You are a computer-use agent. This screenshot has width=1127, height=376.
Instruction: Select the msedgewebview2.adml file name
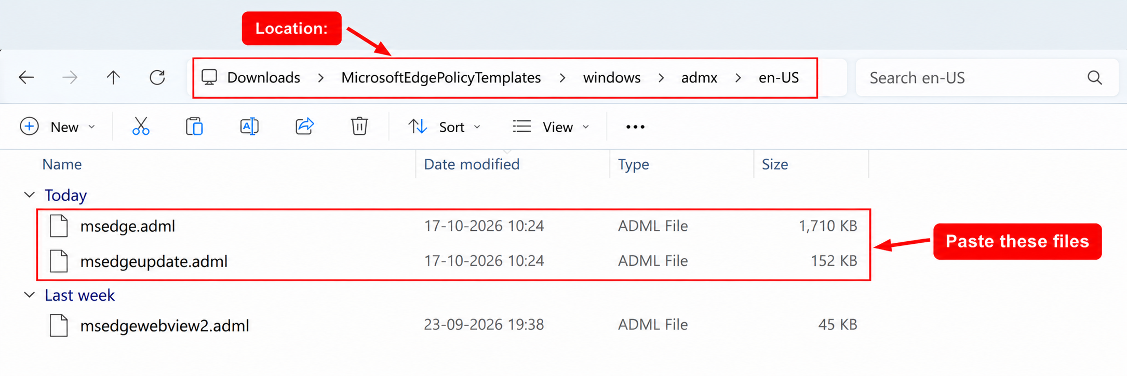(165, 326)
